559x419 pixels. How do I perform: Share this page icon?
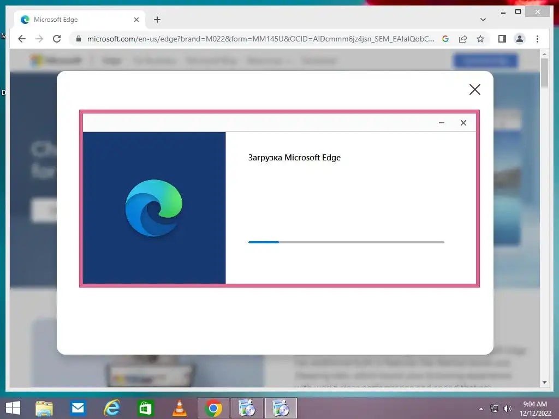[463, 39]
